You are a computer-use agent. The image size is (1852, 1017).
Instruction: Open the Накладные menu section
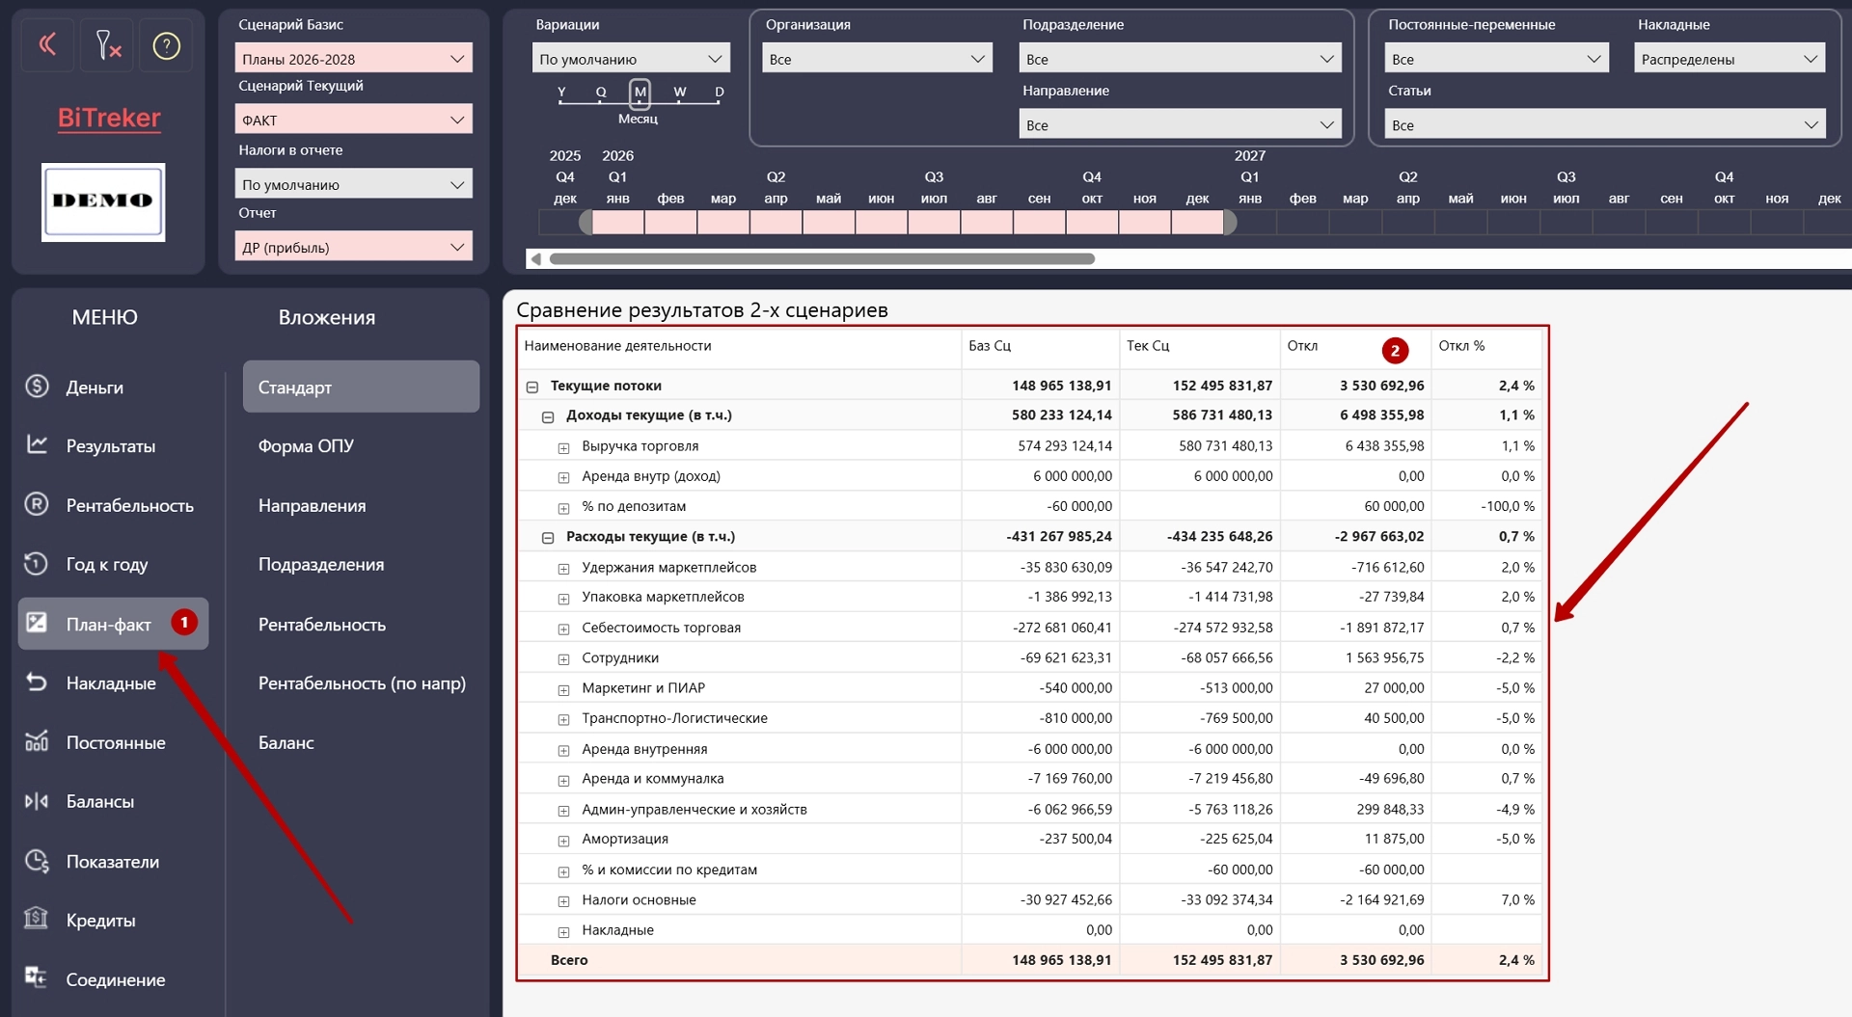[113, 683]
